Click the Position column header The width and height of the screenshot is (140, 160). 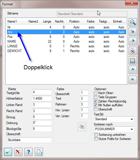tap(74, 21)
